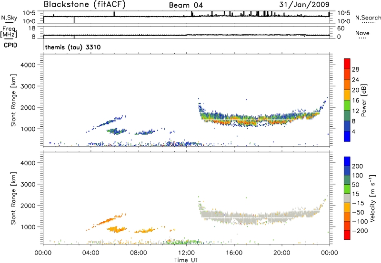Click the 04:00 time tick label
Image resolution: width=381 pixels, height=263 pixels.
[90, 253]
